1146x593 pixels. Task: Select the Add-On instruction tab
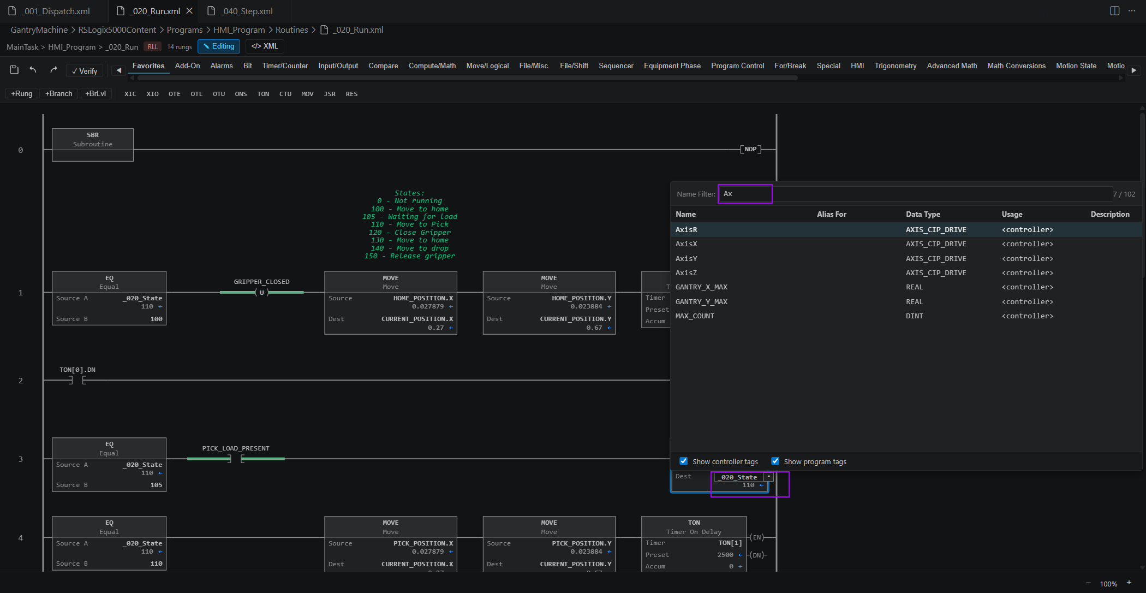[187, 66]
